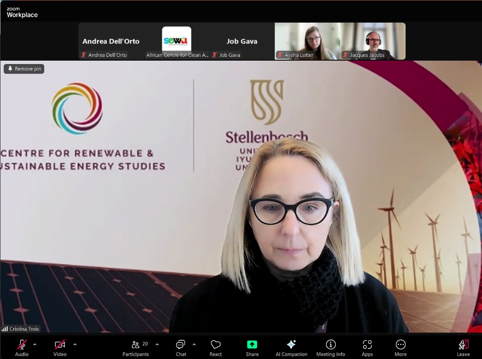Leave the meeting
The image size is (482, 359).
pyautogui.click(x=463, y=348)
